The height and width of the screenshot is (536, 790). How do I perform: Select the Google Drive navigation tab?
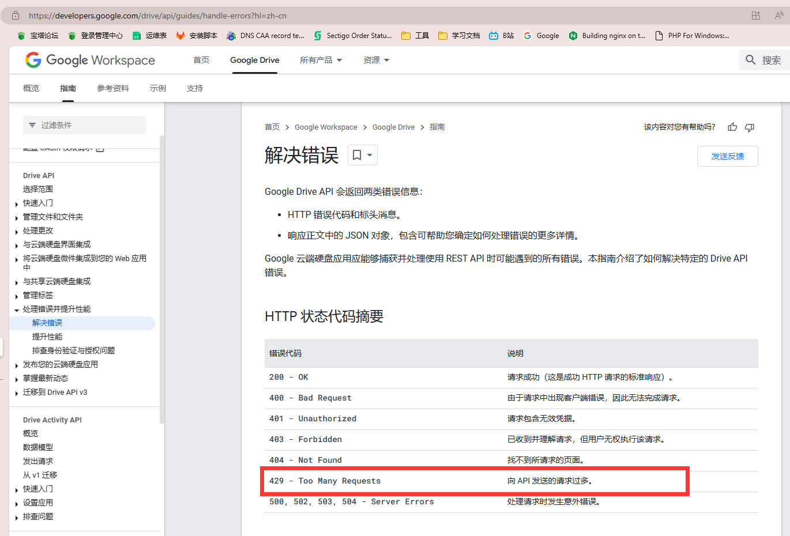click(254, 60)
